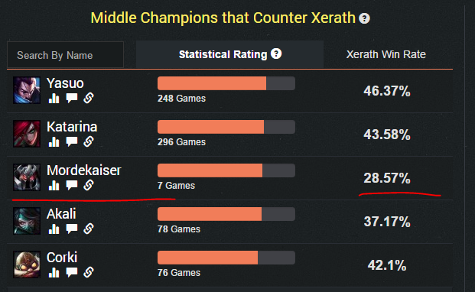Open Yasuo's comments speech-bubble icon
The image size is (475, 292).
72,98
